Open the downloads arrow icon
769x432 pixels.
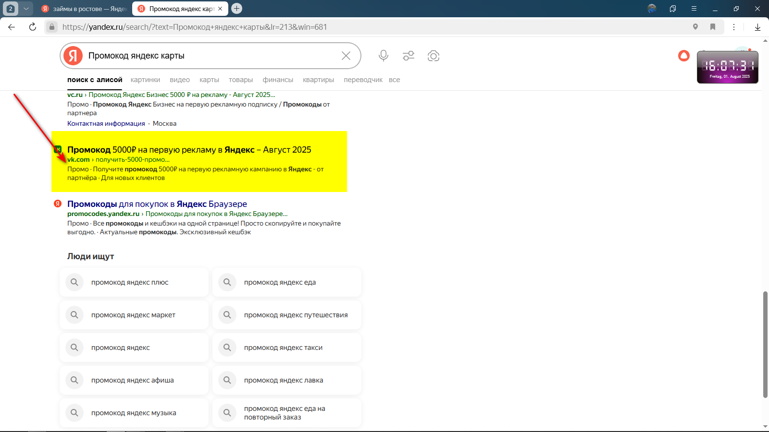pos(757,27)
